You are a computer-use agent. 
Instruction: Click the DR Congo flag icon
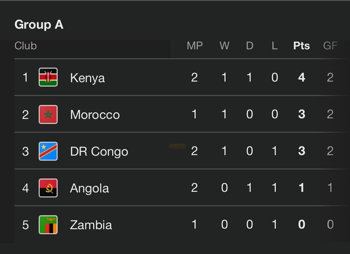(x=48, y=151)
